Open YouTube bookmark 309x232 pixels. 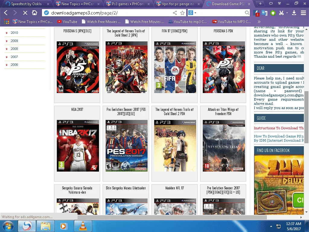pos(67,22)
